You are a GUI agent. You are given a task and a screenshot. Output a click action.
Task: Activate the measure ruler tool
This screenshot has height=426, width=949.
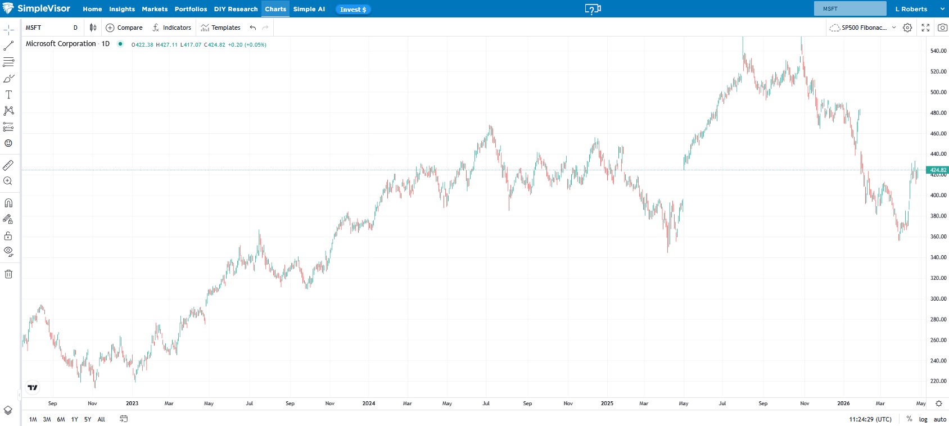(x=8, y=165)
